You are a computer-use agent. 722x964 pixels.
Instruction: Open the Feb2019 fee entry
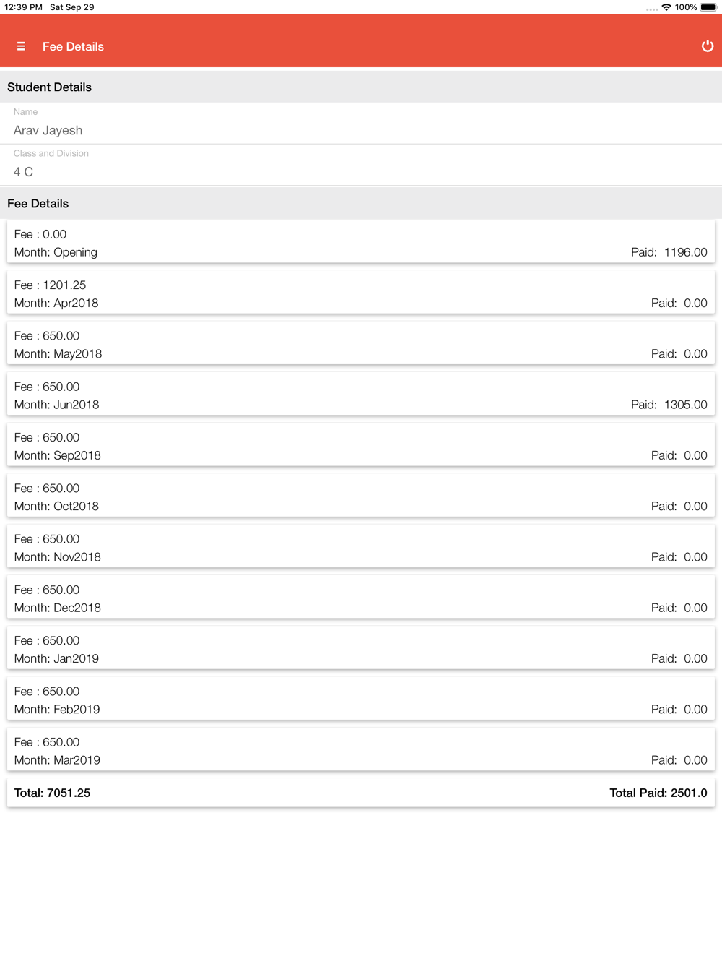coord(361,700)
